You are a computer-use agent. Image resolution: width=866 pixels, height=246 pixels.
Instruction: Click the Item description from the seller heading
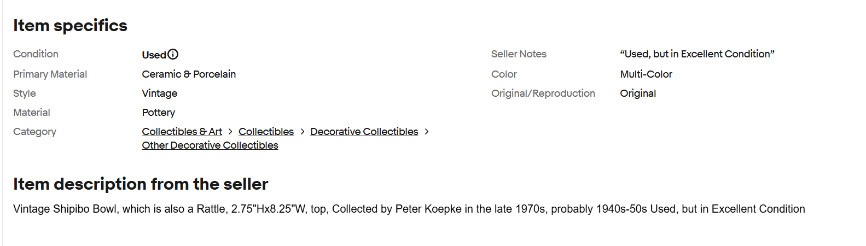pyautogui.click(x=141, y=184)
